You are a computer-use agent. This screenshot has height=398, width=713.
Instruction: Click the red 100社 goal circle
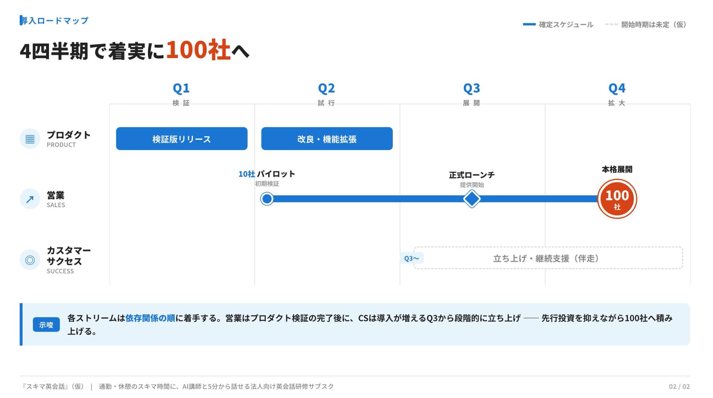(x=617, y=199)
